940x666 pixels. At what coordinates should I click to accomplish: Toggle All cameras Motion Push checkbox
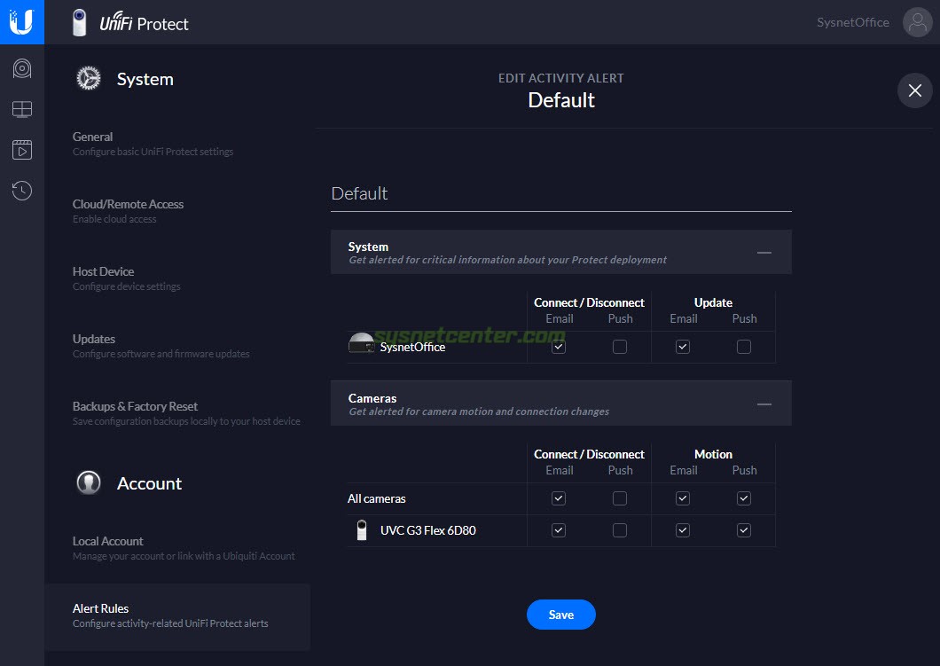pos(744,498)
